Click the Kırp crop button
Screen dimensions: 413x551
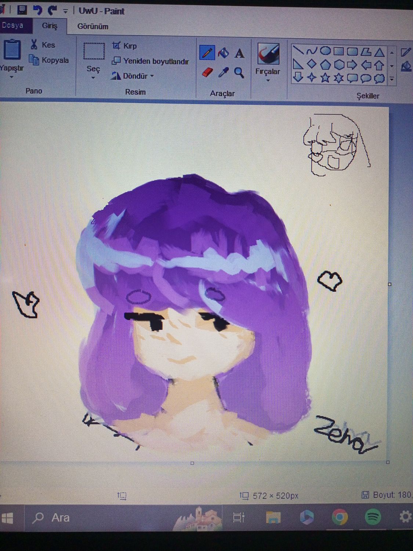pos(124,46)
